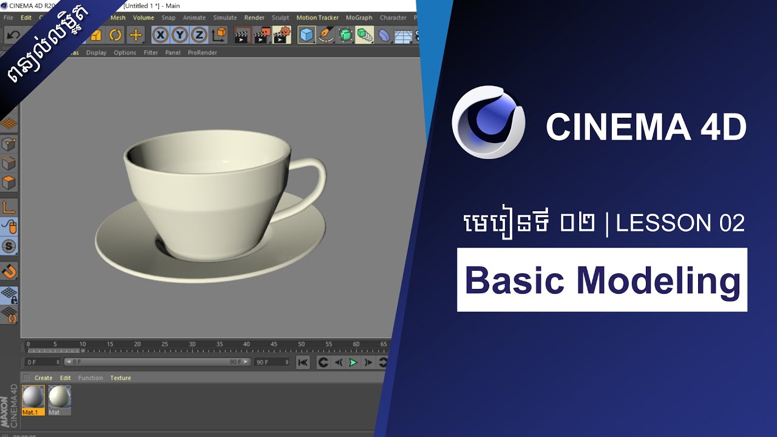Open the viewport ProRender menu
This screenshot has height=437, width=777.
[x=202, y=53]
